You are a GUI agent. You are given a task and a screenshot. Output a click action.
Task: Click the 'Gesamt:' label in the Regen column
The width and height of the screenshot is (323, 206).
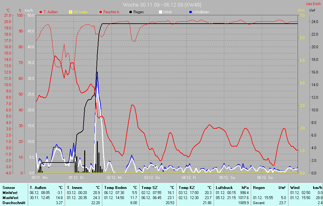point(259,203)
